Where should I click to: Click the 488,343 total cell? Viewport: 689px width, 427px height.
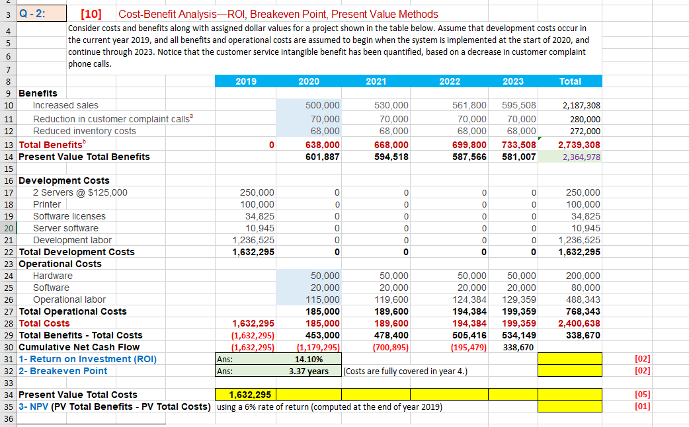click(570, 299)
